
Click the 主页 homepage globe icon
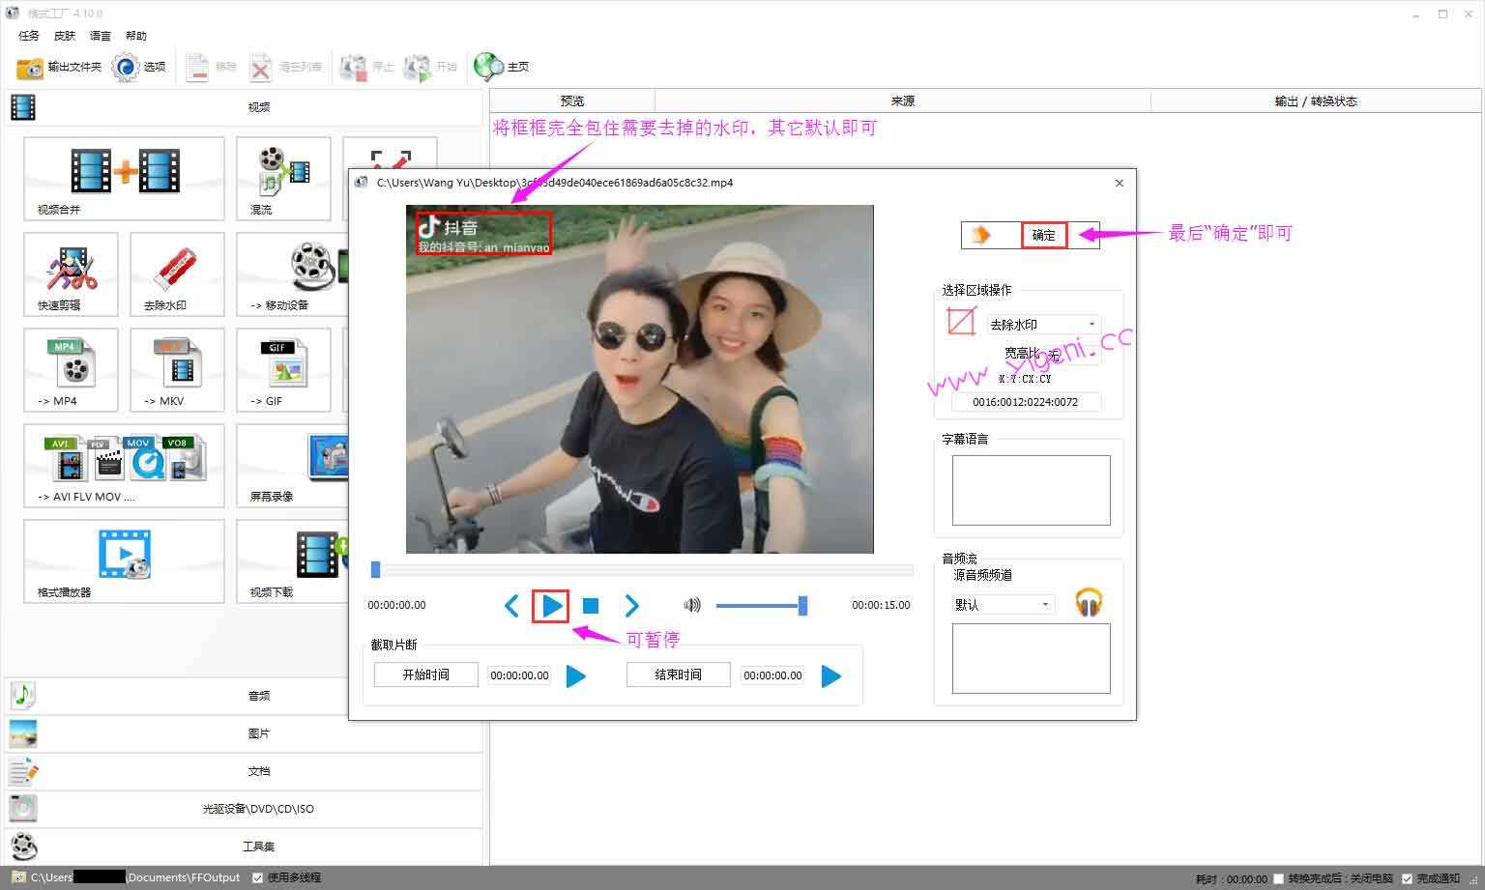[x=501, y=67]
